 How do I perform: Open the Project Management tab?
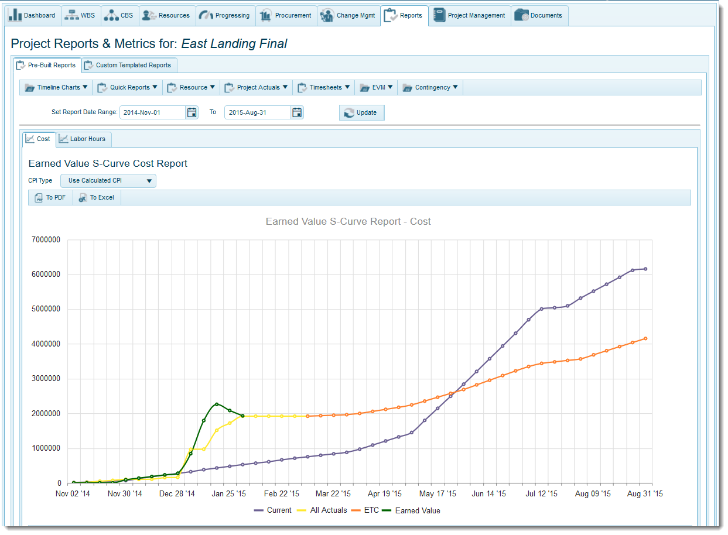(469, 16)
